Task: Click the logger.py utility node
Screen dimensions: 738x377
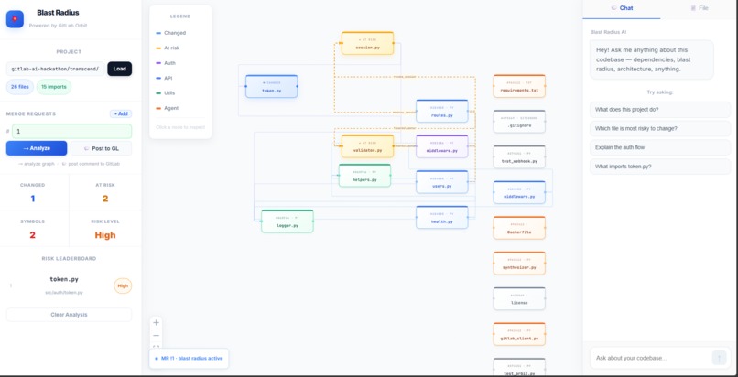Action: [288, 221]
